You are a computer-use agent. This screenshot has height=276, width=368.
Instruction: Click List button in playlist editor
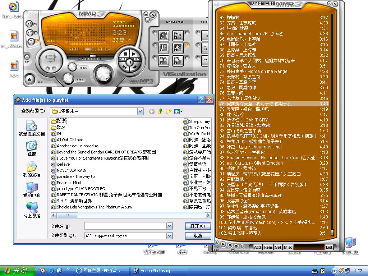(329, 247)
